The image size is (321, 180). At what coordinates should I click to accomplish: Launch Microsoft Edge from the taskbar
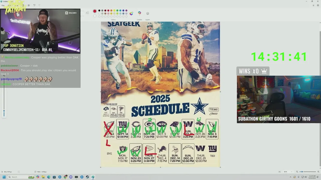(x=49, y=177)
